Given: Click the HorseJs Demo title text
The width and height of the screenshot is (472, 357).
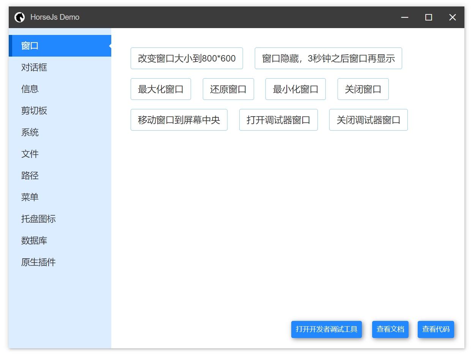Looking at the screenshot, I should [55, 17].
